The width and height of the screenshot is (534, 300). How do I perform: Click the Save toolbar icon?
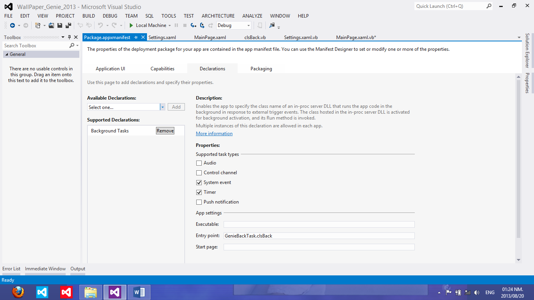60,25
